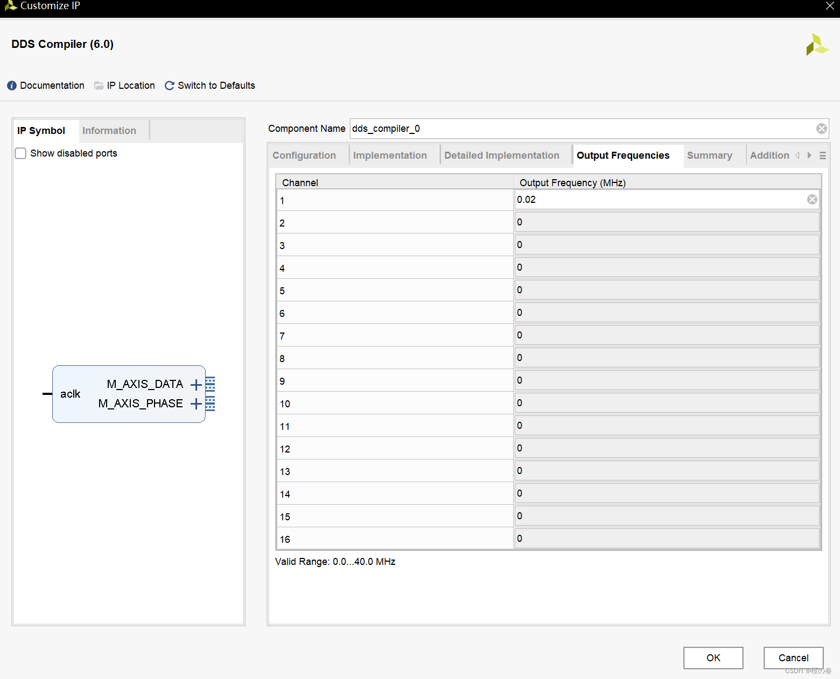Click the M_AXIS_PHASE port label
This screenshot has width=840, height=679.
click(x=141, y=404)
